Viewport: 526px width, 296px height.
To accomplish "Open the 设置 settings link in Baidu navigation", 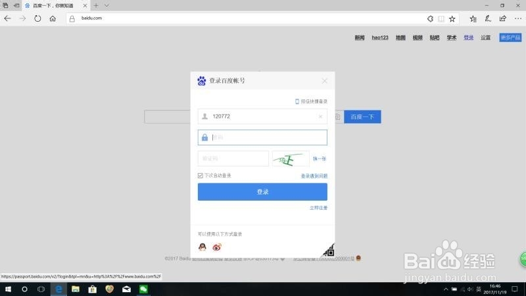I will [x=485, y=37].
